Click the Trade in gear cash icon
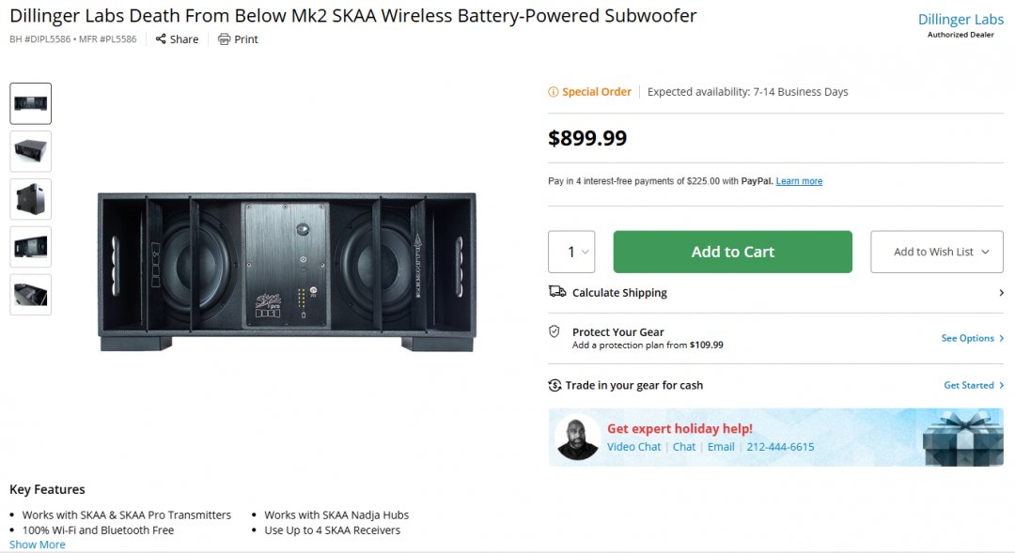 pyautogui.click(x=554, y=386)
